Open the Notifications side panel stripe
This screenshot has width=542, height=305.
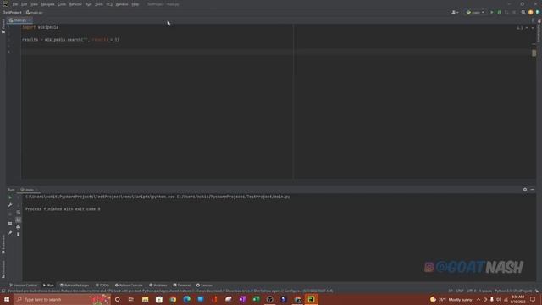pyautogui.click(x=539, y=30)
